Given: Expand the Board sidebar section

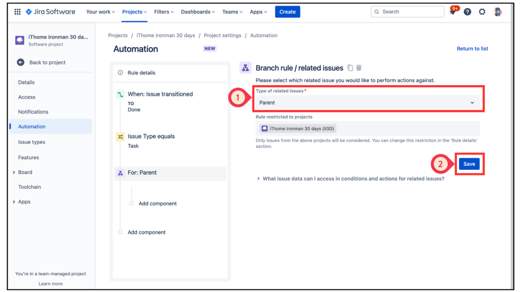Looking at the screenshot, I should click(x=14, y=172).
